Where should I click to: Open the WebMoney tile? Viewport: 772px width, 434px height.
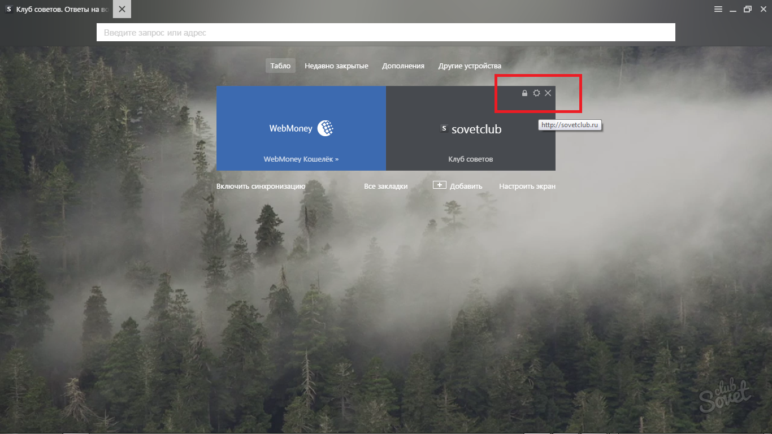point(301,128)
